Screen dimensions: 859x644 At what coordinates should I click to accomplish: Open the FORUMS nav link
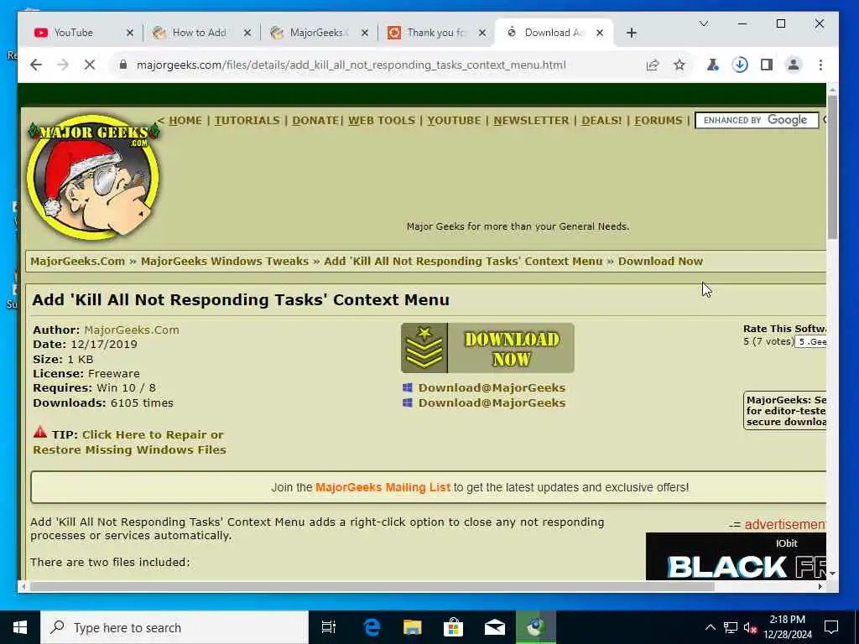coord(659,121)
